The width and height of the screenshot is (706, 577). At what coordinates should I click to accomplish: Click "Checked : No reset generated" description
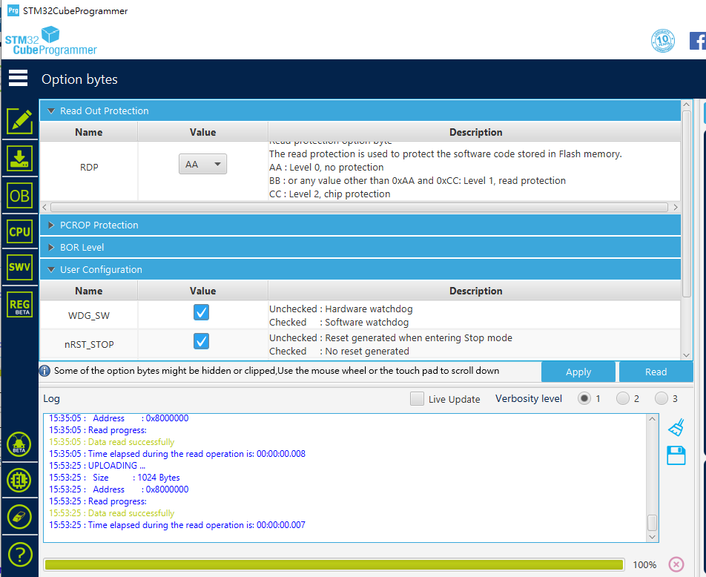coord(339,351)
